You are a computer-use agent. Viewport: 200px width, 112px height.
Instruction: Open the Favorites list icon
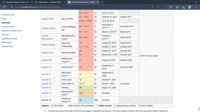171,7
